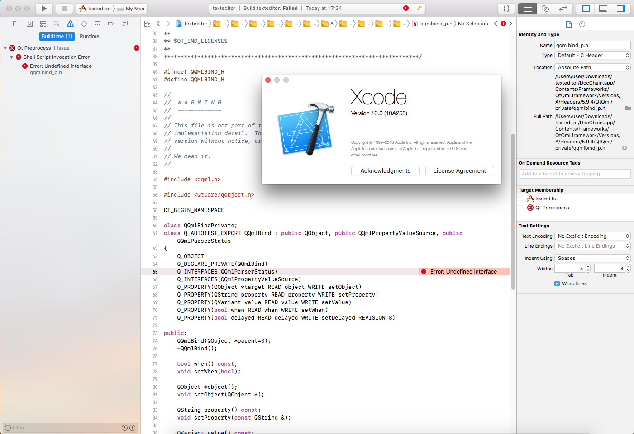Open the Project navigator folder icon
This screenshot has height=434, width=634.
coord(16,24)
